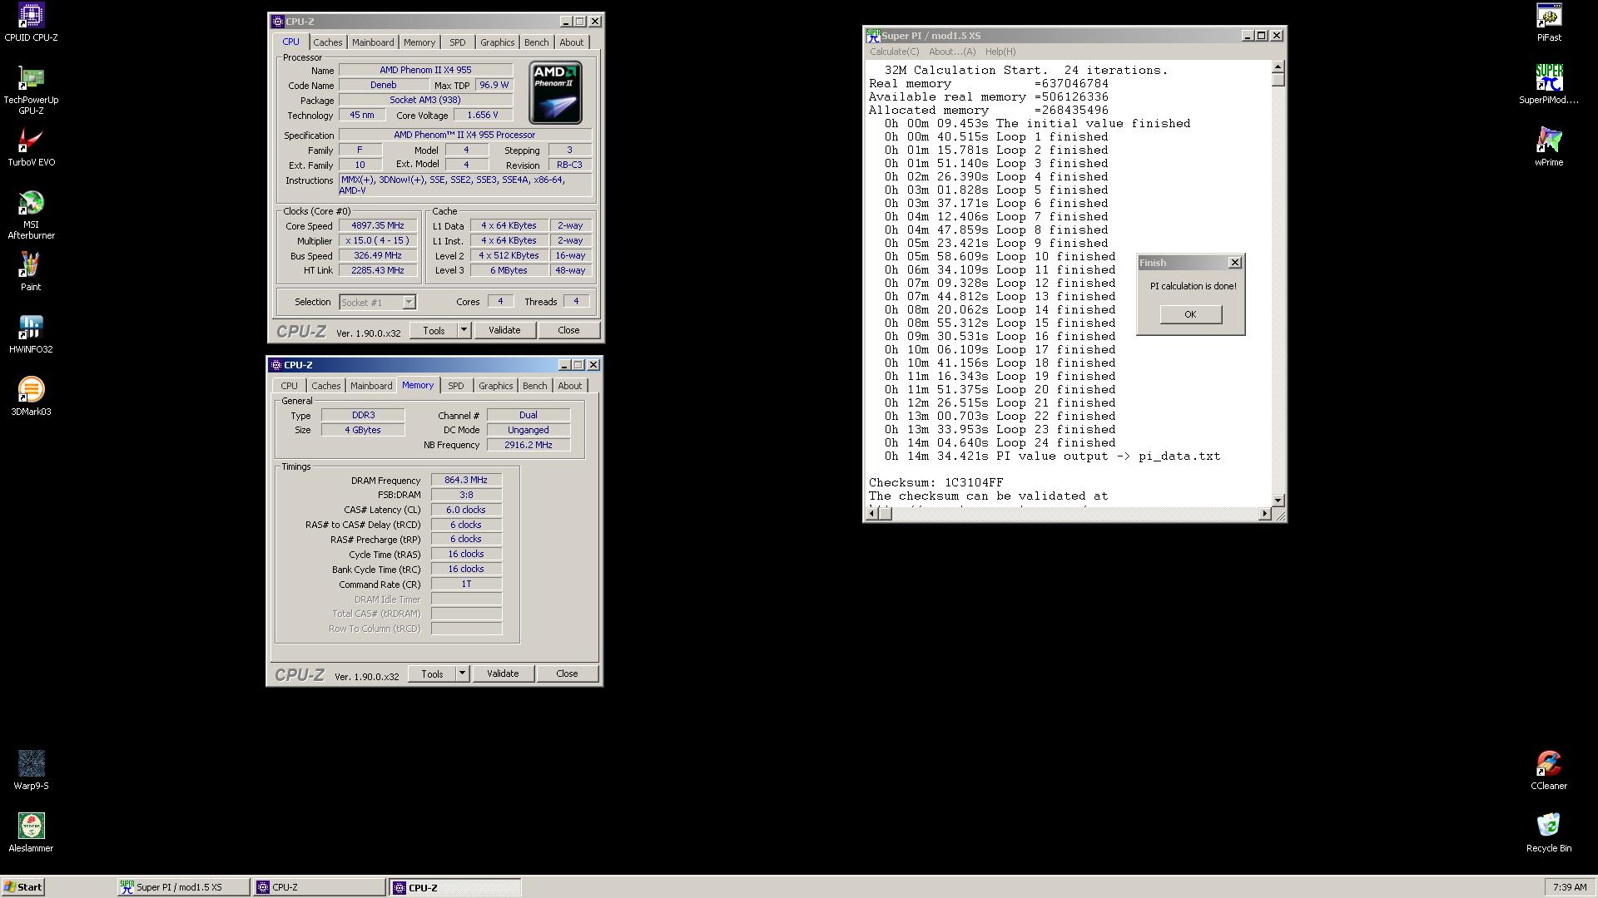Image resolution: width=1598 pixels, height=898 pixels.
Task: Click the AMD Phenom II logo image
Action: pos(555,92)
